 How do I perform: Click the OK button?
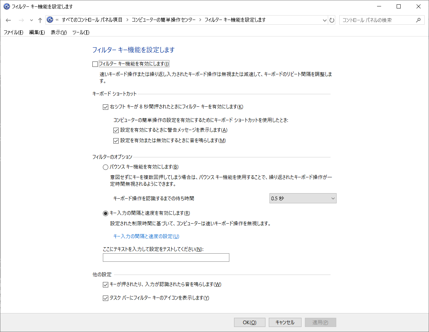tap(250, 322)
